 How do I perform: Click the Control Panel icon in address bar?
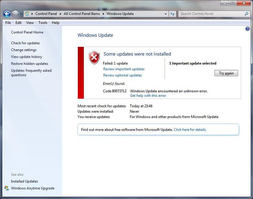tap(27, 14)
